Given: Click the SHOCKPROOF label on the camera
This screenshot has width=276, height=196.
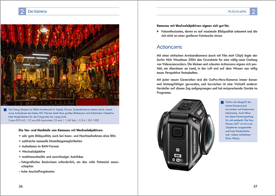Looking at the screenshot, I should coord(194,142).
